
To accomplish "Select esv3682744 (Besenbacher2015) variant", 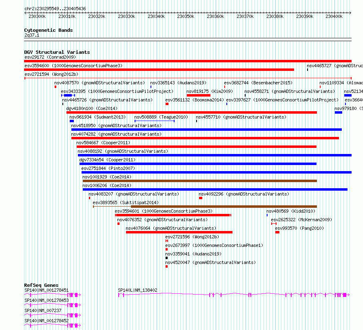I will point(258,83).
